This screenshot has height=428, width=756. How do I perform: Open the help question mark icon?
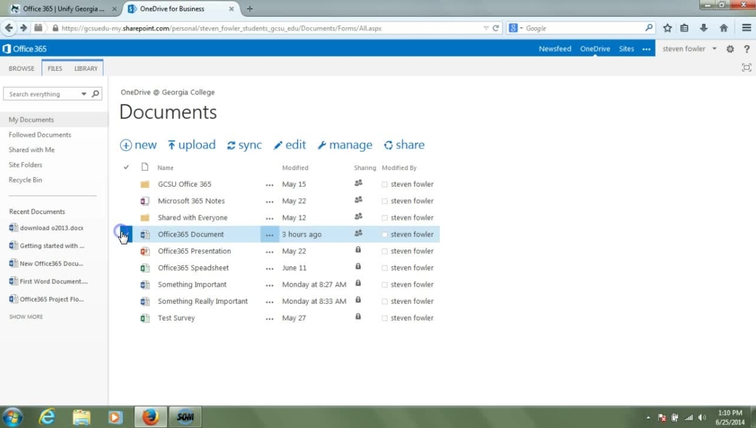click(747, 49)
